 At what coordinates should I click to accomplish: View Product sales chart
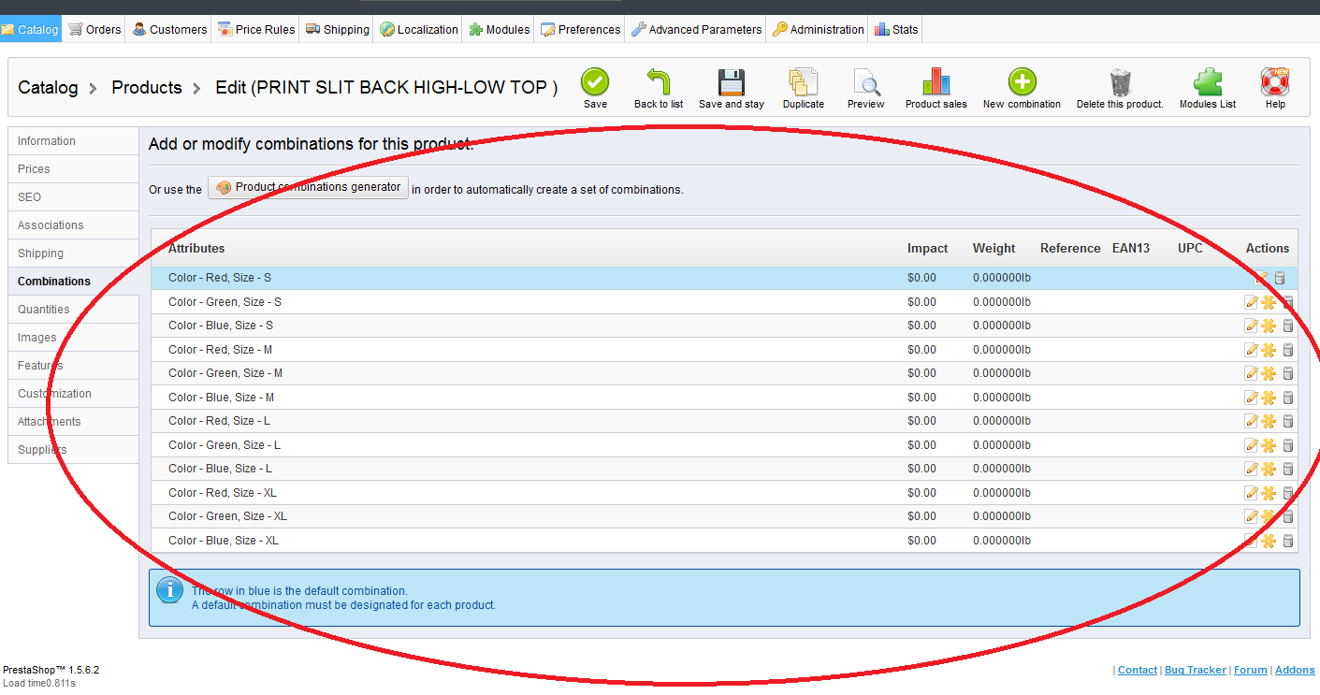point(936,82)
